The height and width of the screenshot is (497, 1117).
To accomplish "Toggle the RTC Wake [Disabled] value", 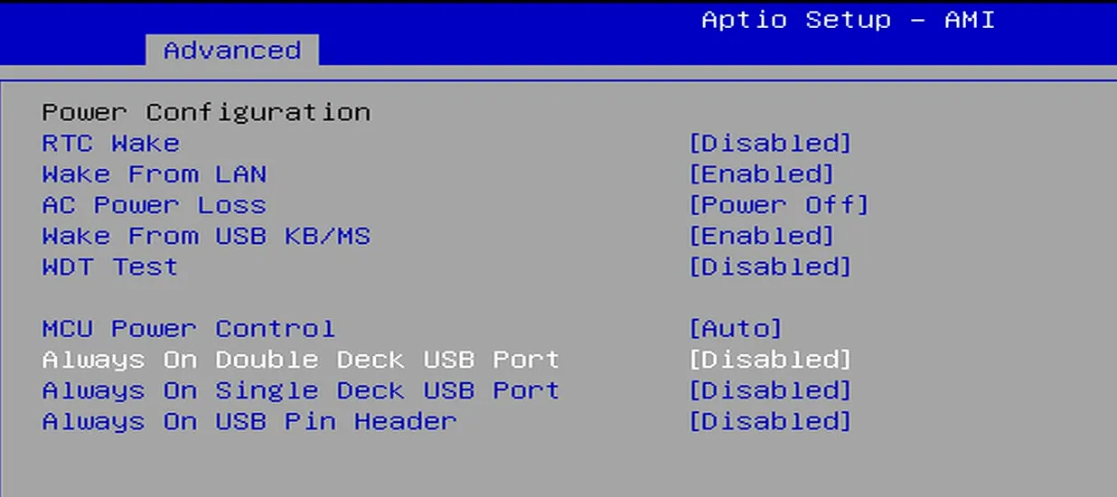I will click(x=770, y=143).
